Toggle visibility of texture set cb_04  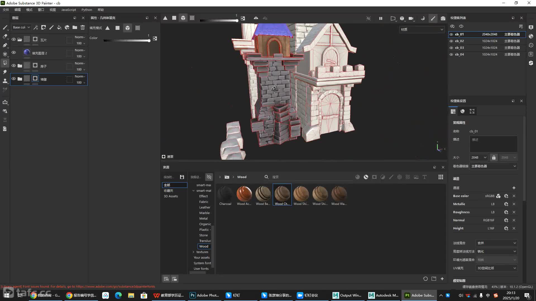pos(451,54)
